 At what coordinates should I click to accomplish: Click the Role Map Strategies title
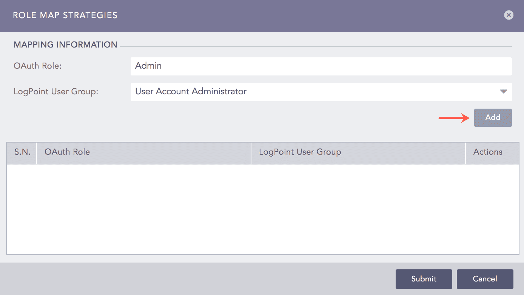click(x=65, y=15)
